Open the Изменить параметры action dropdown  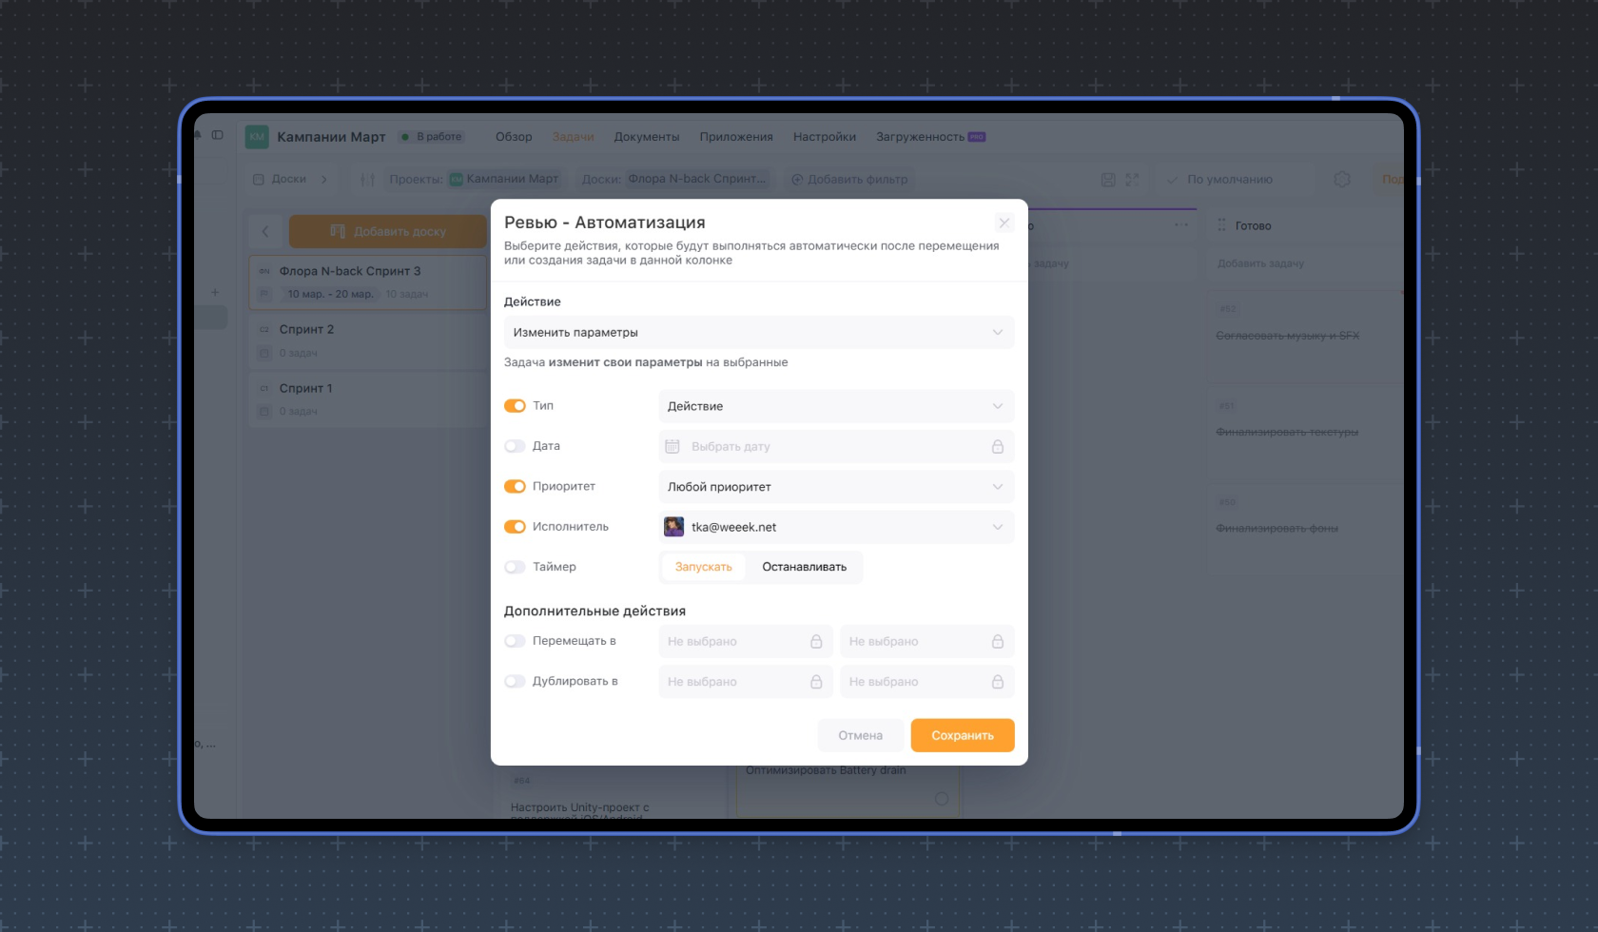coord(758,332)
